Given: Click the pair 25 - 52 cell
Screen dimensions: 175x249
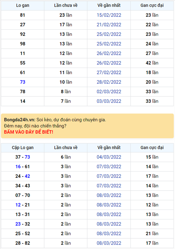Looking at the screenshot, I should pyautogui.click(x=23, y=234).
